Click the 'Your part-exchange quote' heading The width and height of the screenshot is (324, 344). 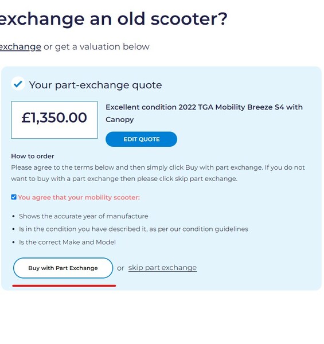tap(95, 85)
